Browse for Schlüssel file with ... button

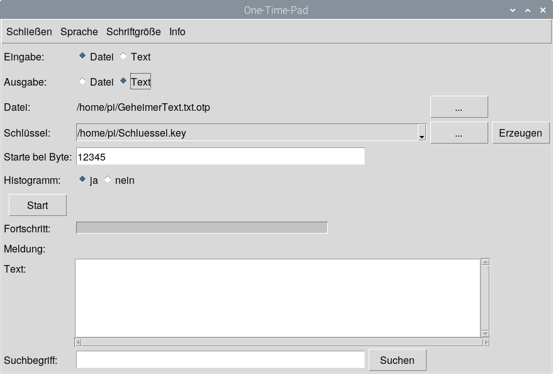click(459, 133)
